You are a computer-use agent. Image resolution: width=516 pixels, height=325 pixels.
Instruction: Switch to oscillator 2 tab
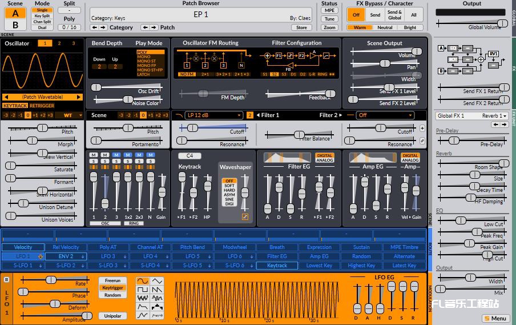click(x=59, y=43)
